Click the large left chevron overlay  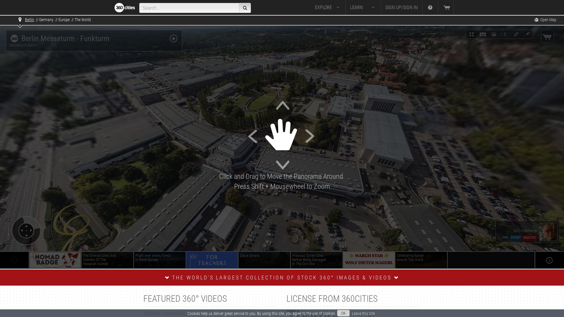click(x=253, y=136)
